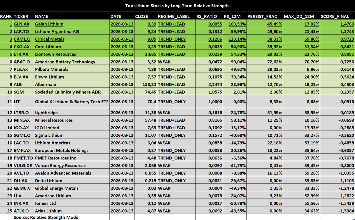Select the RS_RATIO column header
The height and width of the screenshot is (220, 355).
click(x=207, y=17)
